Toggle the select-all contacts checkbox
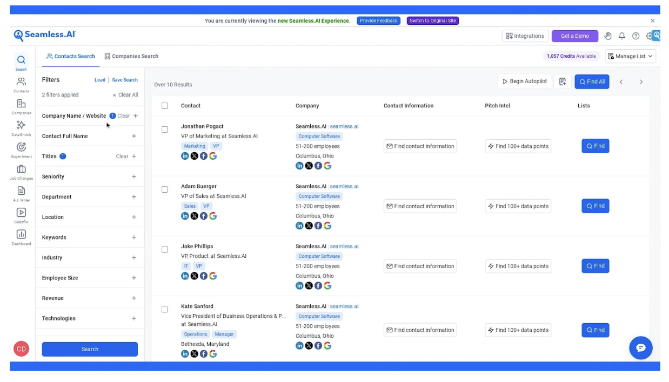 coord(165,106)
